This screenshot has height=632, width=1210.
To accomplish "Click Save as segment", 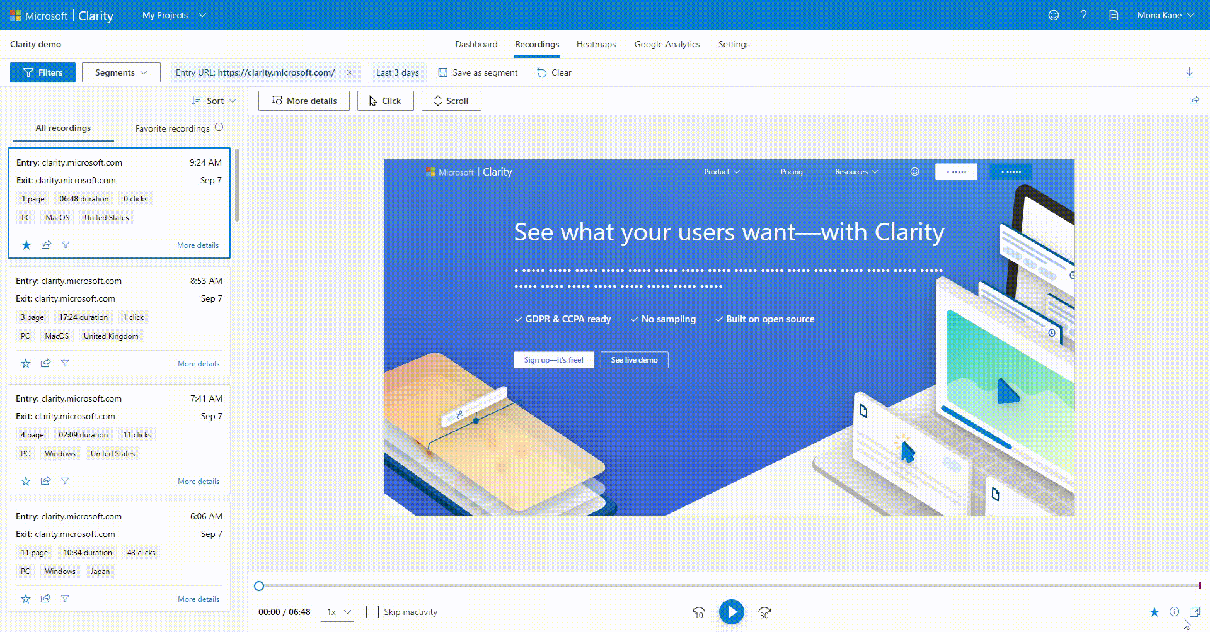I will 478,72.
